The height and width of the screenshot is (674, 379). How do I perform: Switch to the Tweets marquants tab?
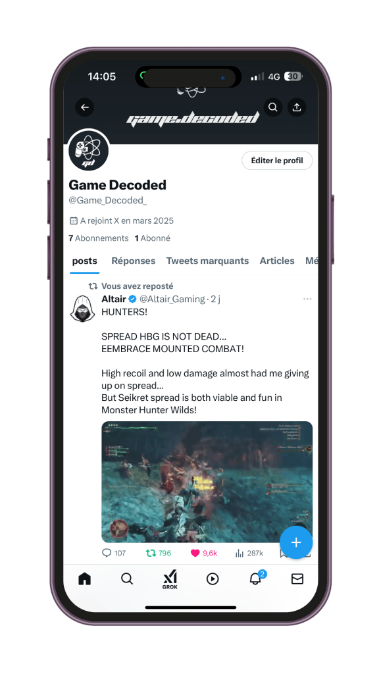207,261
